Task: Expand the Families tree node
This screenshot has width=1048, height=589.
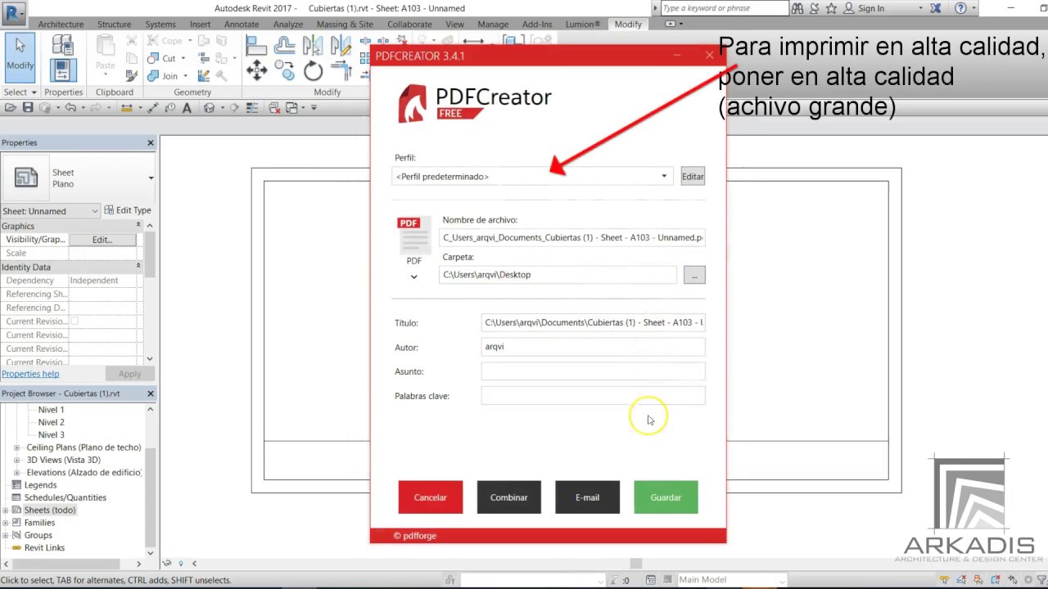Action: (x=6, y=523)
